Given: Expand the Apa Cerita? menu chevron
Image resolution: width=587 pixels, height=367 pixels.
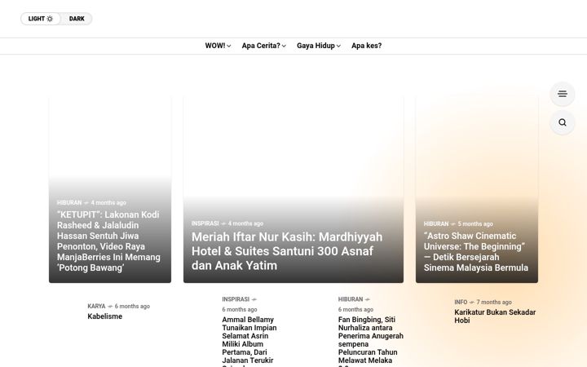Looking at the screenshot, I should (x=284, y=46).
